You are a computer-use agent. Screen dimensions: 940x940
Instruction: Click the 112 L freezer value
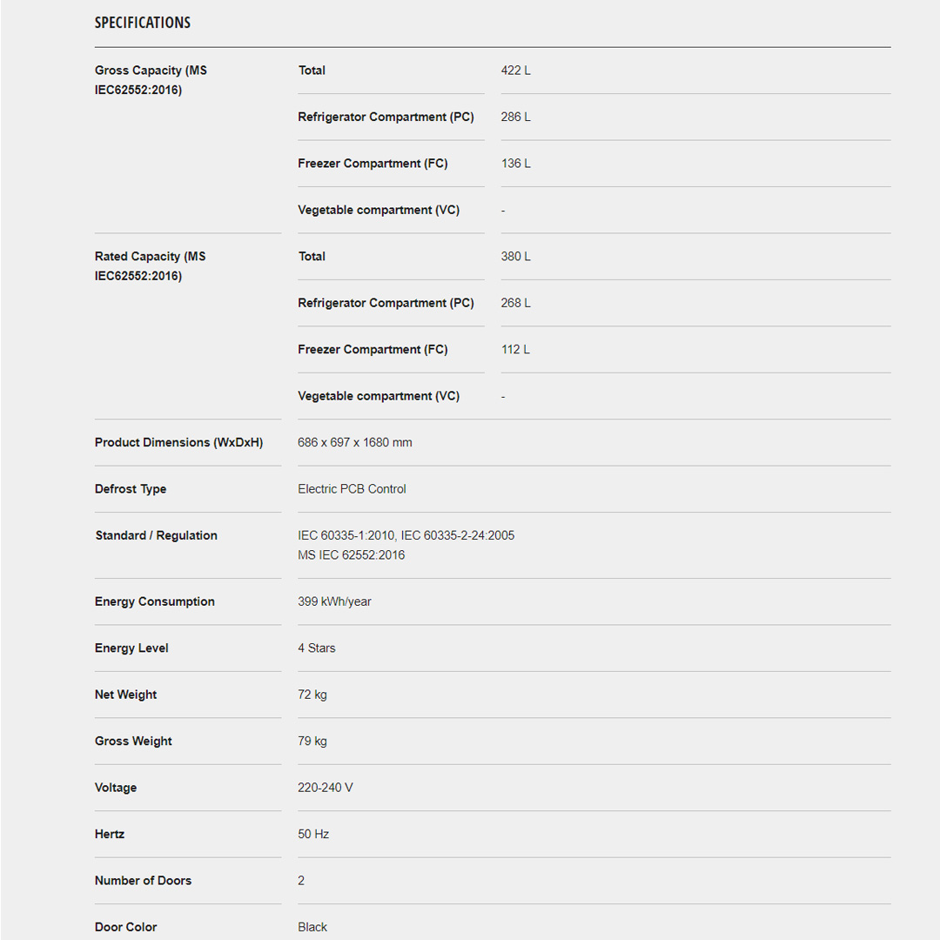[x=515, y=350]
